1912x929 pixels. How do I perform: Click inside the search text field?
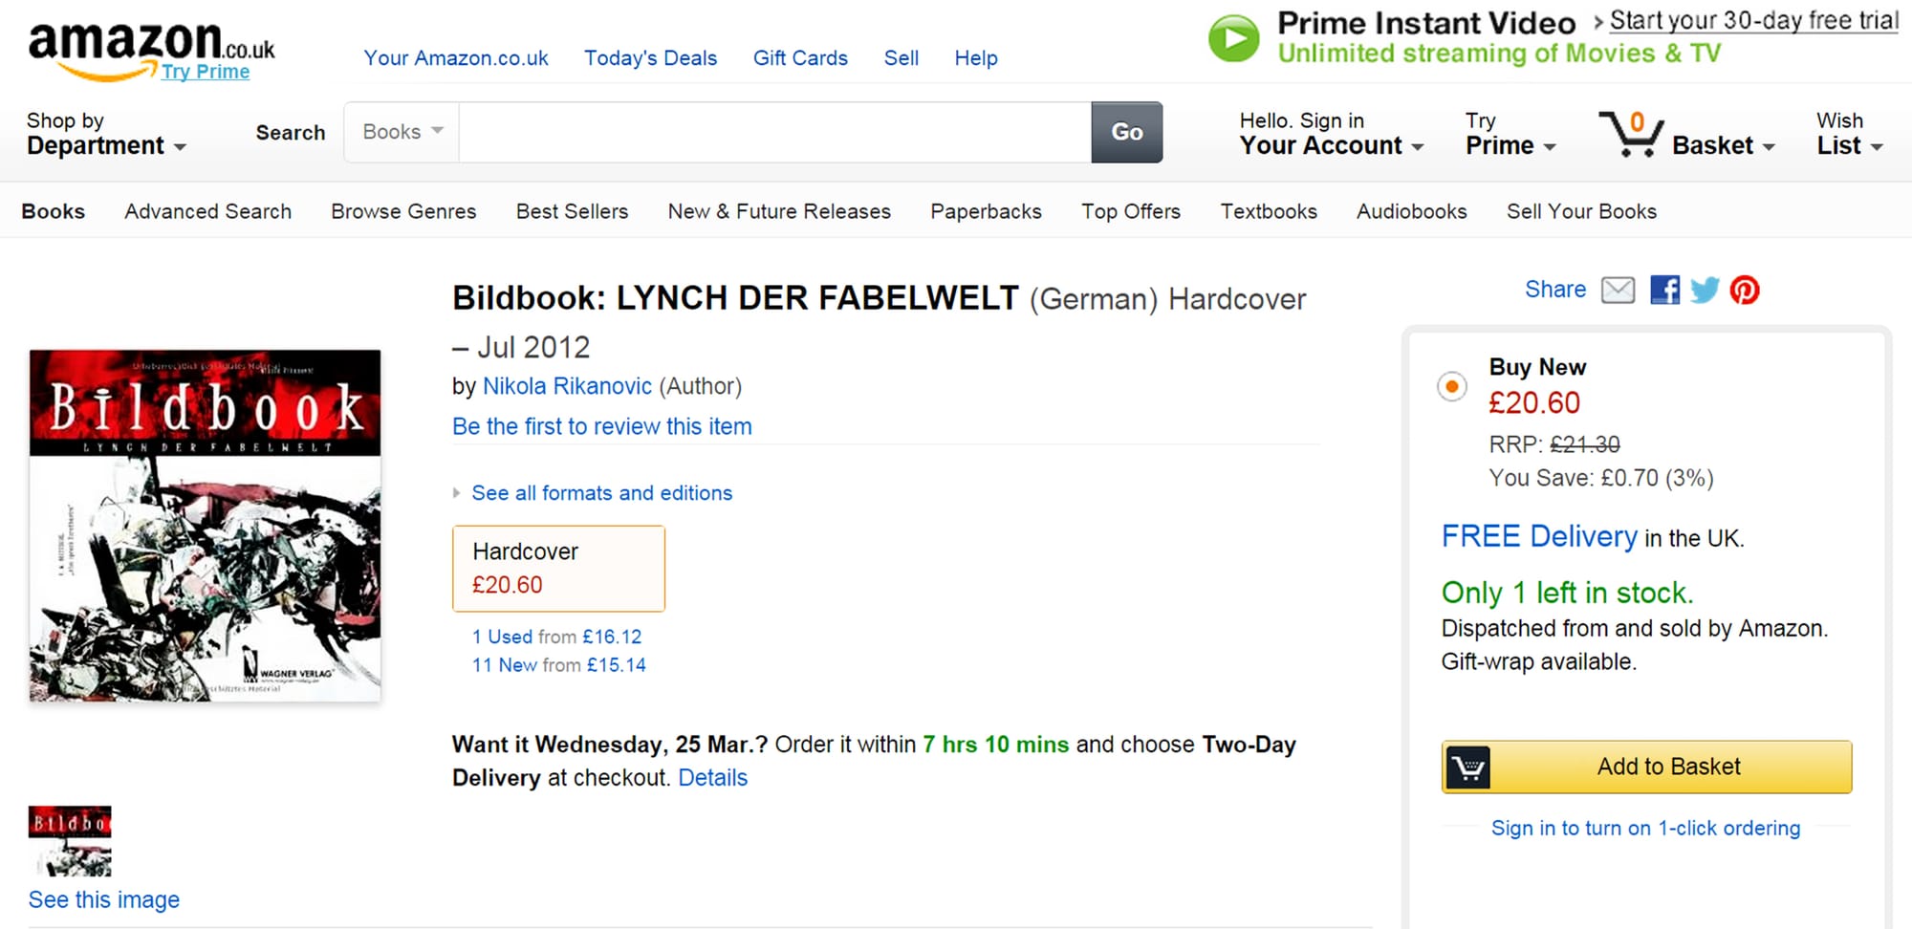tap(774, 132)
